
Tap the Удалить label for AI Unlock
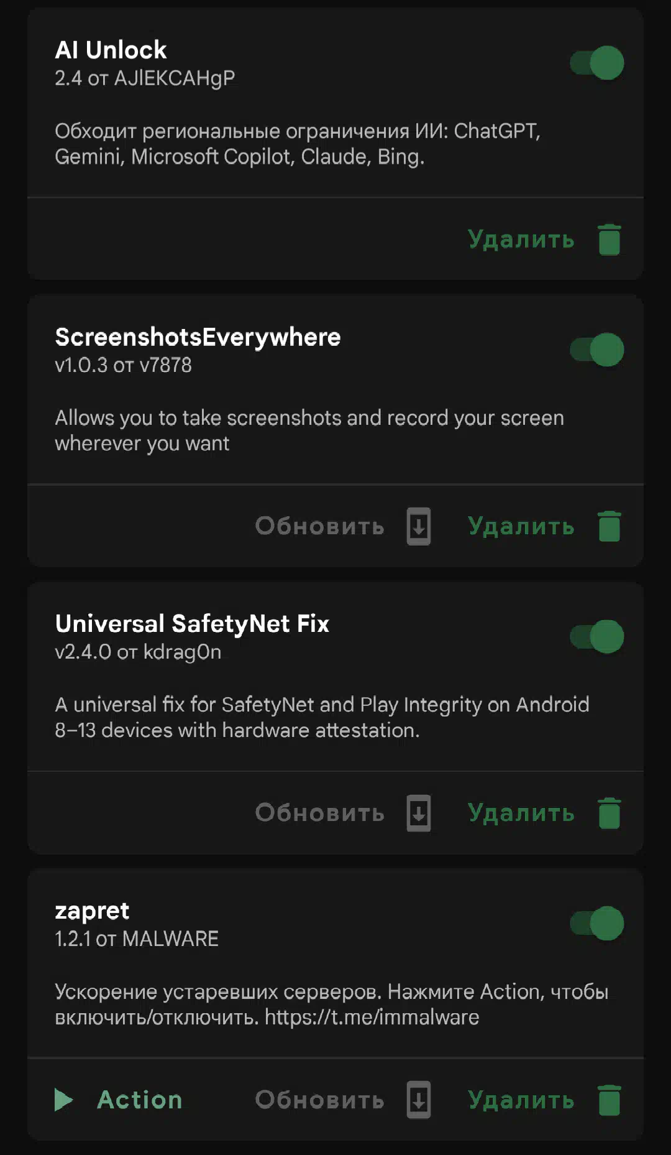click(521, 239)
